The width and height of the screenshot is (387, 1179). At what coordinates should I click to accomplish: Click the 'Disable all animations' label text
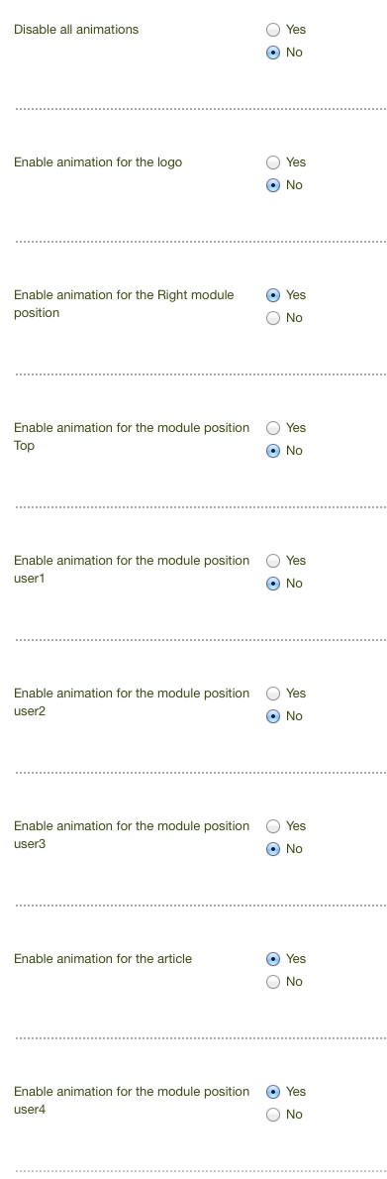(76, 30)
